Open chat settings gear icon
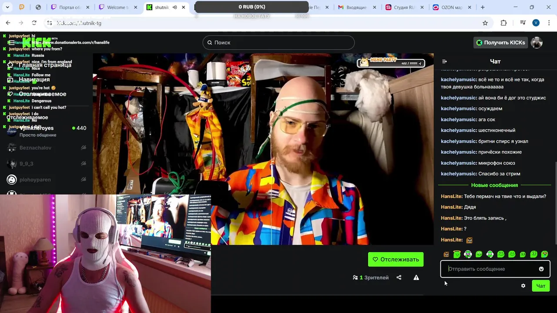This screenshot has width=557, height=313. 523,286
